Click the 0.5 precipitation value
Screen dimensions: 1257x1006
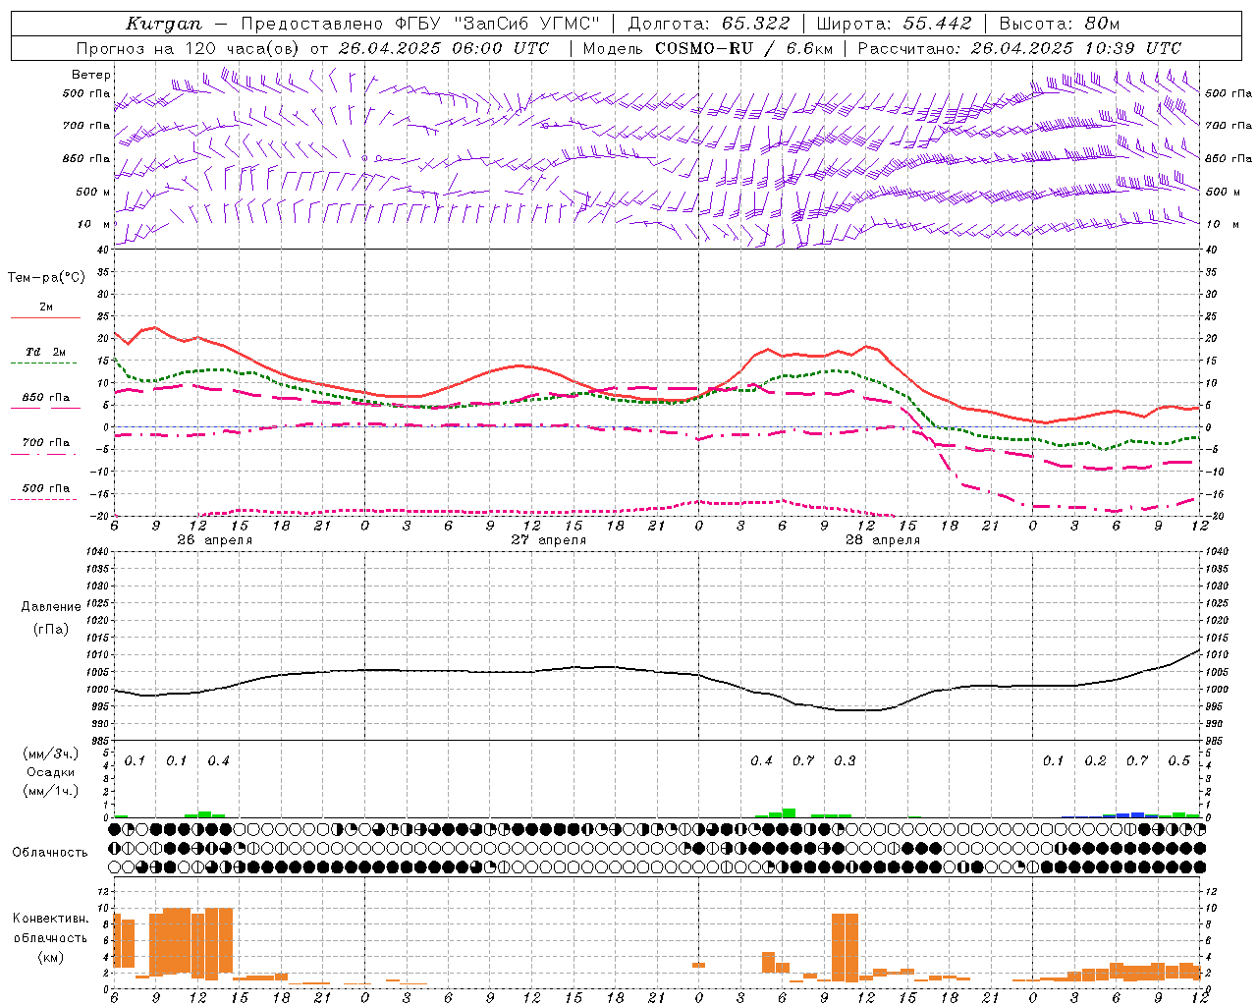1178,761
